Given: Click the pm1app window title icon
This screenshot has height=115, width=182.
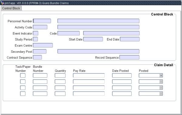Looking at the screenshot, I should 2,3.
